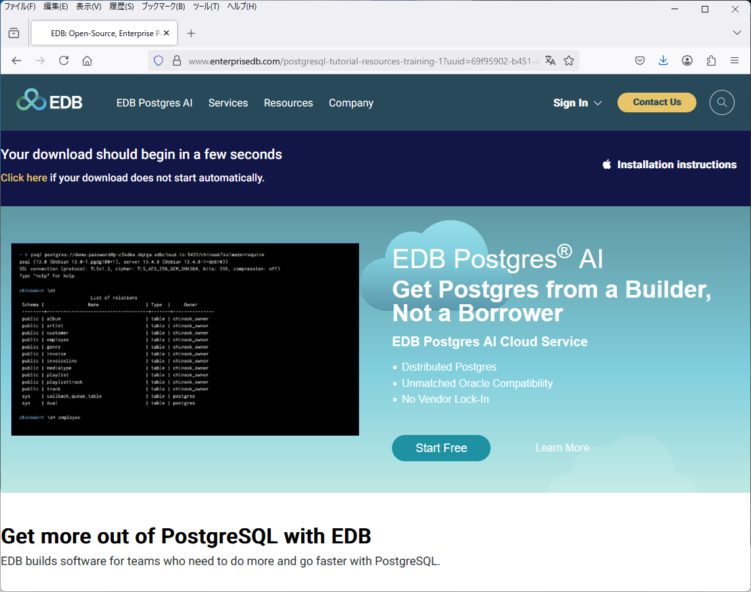Image resolution: width=751 pixels, height=592 pixels.
Task: Click the Start Free button
Action: coord(441,448)
